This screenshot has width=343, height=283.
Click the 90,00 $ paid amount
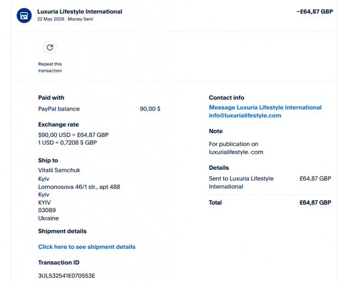(150, 109)
